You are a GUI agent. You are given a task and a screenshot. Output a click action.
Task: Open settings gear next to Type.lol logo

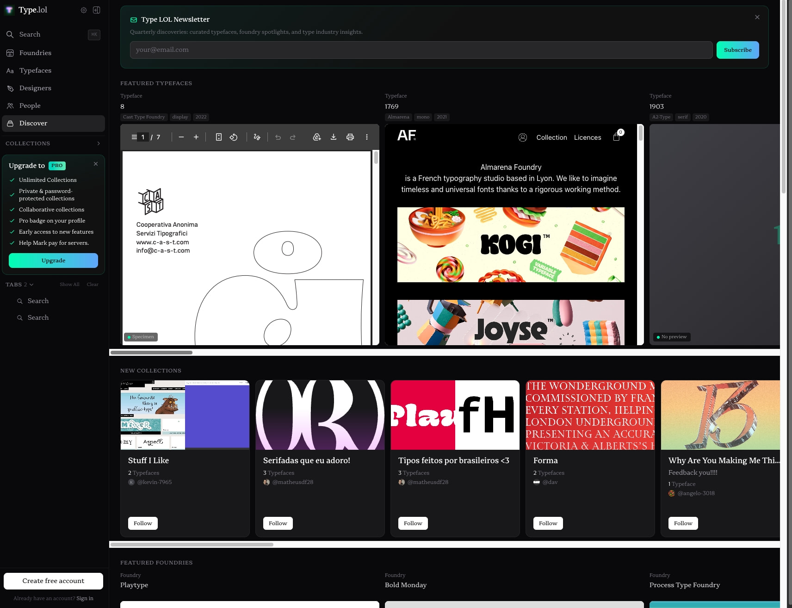tap(84, 10)
